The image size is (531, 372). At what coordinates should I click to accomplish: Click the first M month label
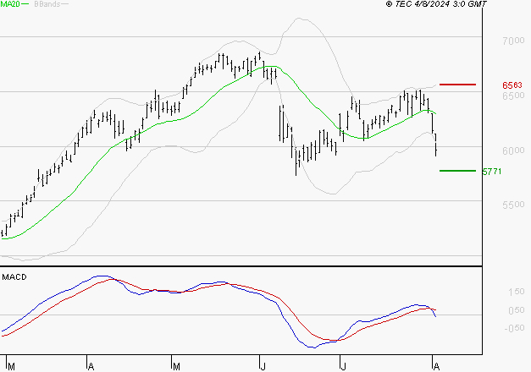coord(11,367)
